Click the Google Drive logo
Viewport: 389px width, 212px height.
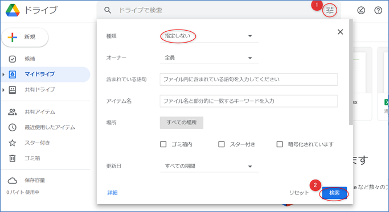point(13,10)
